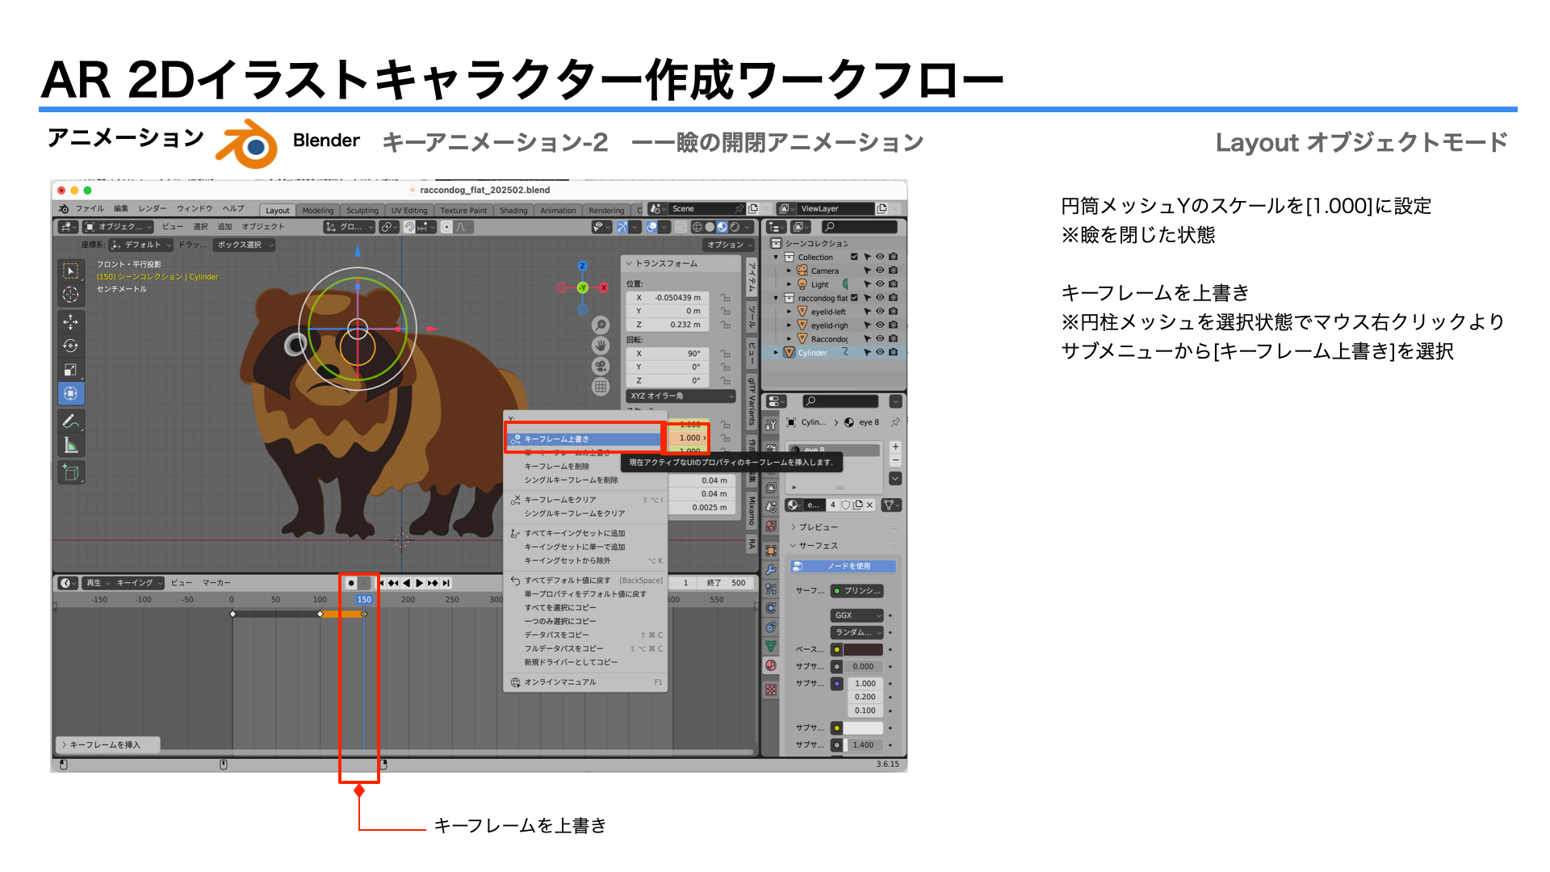
Task: Open the Keying dropdown in timeline
Action: coord(139,583)
